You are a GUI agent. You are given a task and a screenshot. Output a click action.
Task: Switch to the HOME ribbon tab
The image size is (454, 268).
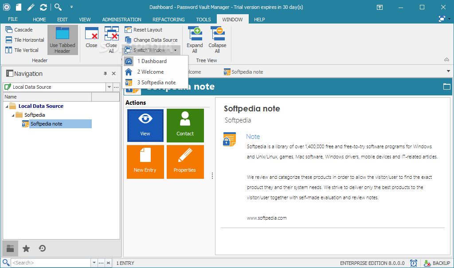pyautogui.click(x=39, y=20)
